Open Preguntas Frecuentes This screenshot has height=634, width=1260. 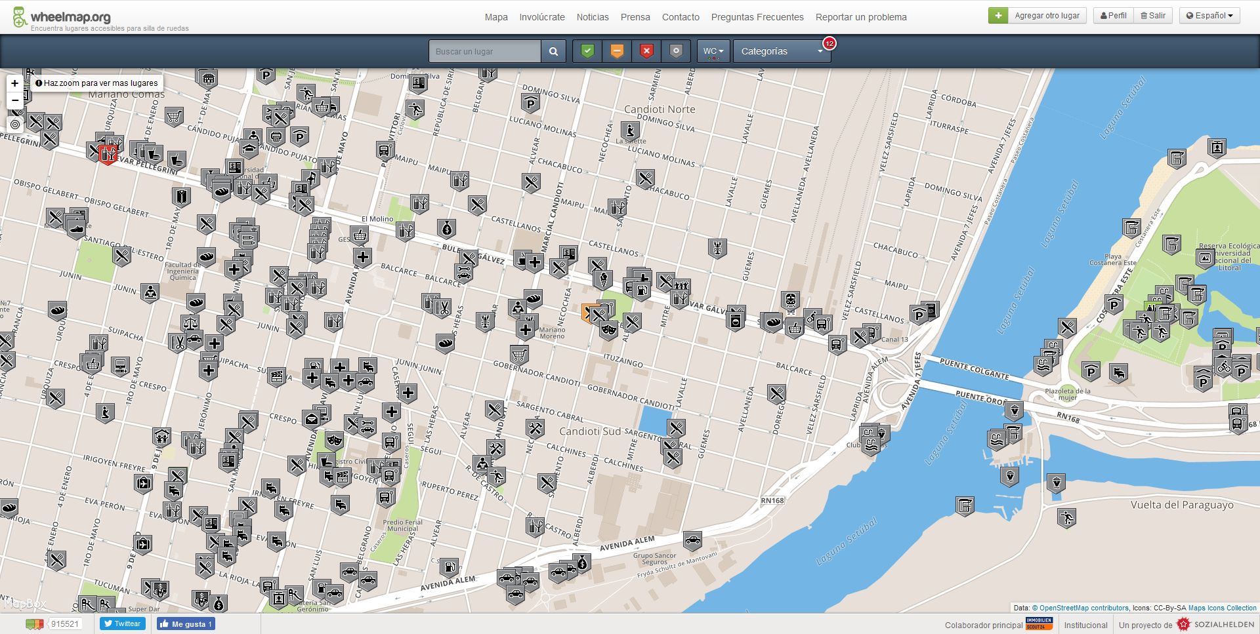click(x=757, y=17)
